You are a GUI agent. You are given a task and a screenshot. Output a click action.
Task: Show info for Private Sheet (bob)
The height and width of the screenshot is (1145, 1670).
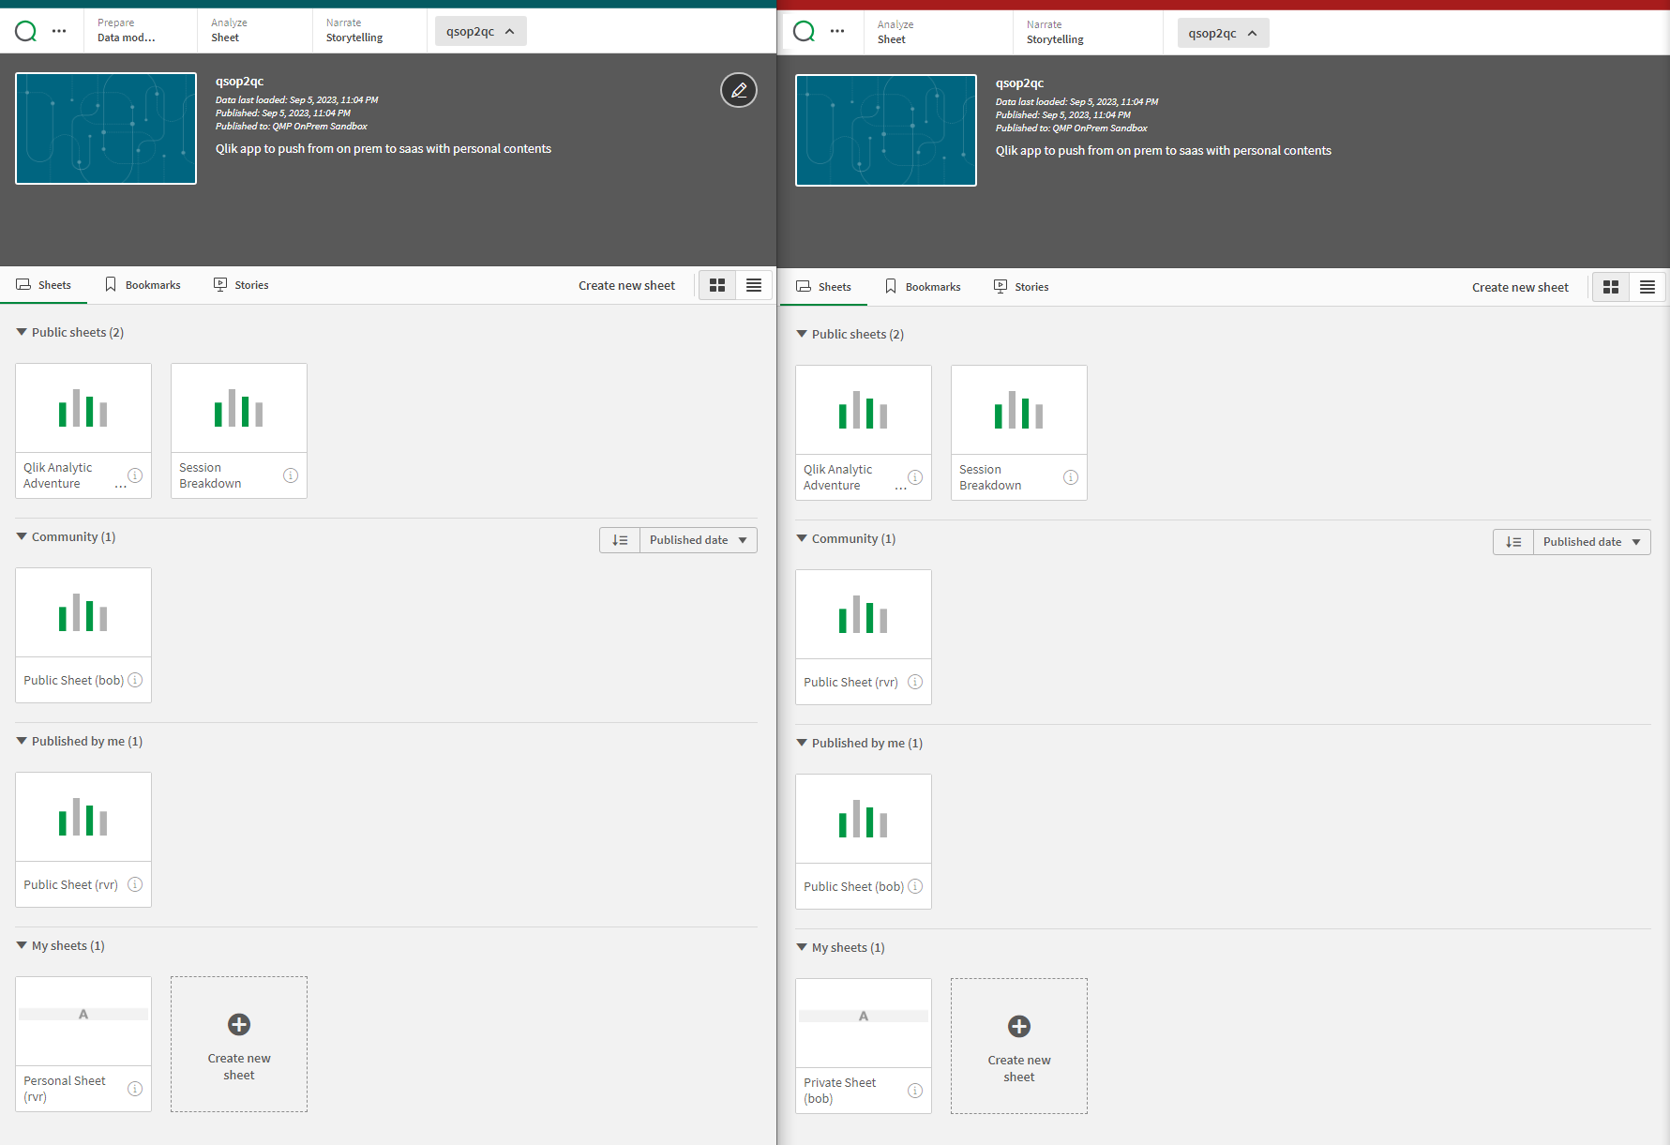(x=915, y=1091)
